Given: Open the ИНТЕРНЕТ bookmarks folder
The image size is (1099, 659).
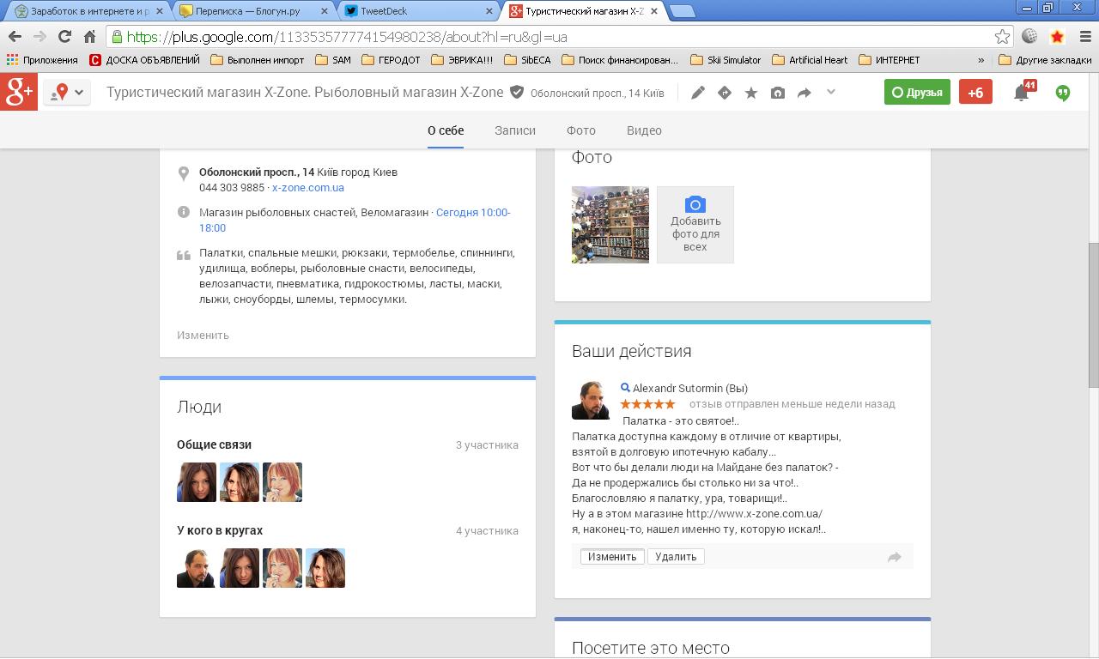Looking at the screenshot, I should coord(890,60).
